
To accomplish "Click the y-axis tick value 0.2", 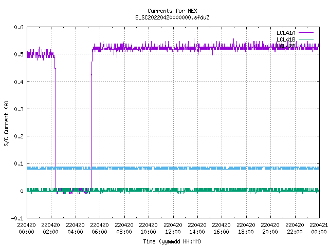I will click(19, 136).
